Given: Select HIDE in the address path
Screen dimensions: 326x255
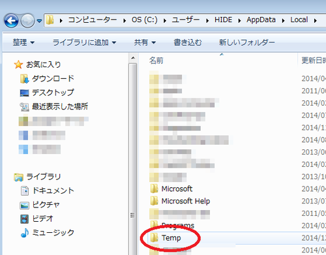Looking at the screenshot, I should pyautogui.click(x=223, y=20).
